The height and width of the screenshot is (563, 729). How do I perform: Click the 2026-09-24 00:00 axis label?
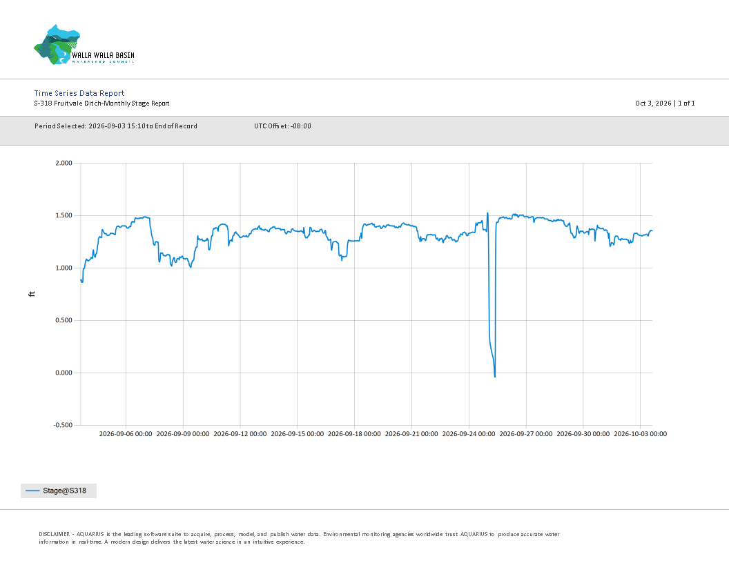point(469,434)
